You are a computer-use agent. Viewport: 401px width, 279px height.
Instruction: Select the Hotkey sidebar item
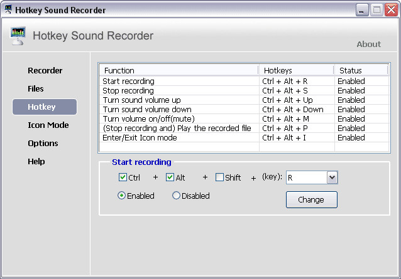45,107
